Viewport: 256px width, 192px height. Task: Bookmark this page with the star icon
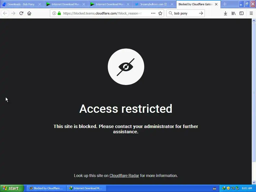(160, 13)
